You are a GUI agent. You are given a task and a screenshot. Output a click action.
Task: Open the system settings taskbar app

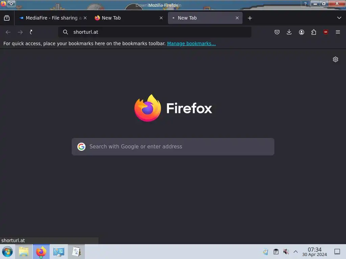59,252
